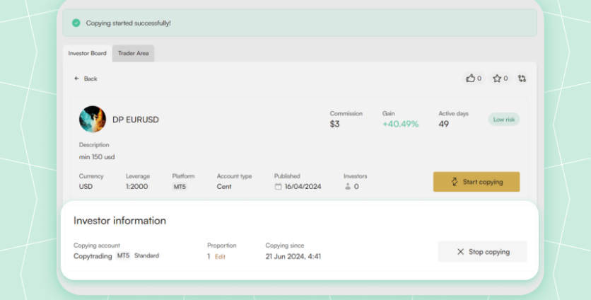Screen dimensions: 591x300
Task: Edit the copying proportion
Action: [220, 256]
